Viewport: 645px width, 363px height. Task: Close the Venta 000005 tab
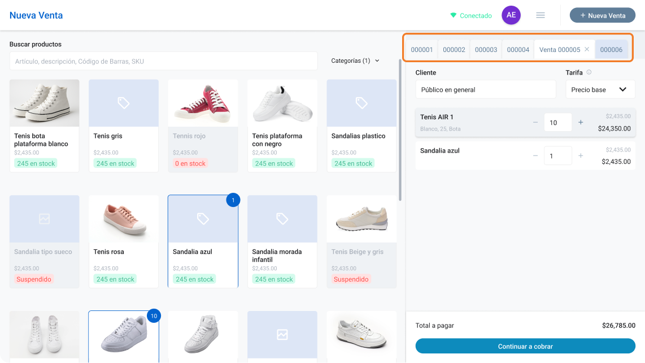587,49
